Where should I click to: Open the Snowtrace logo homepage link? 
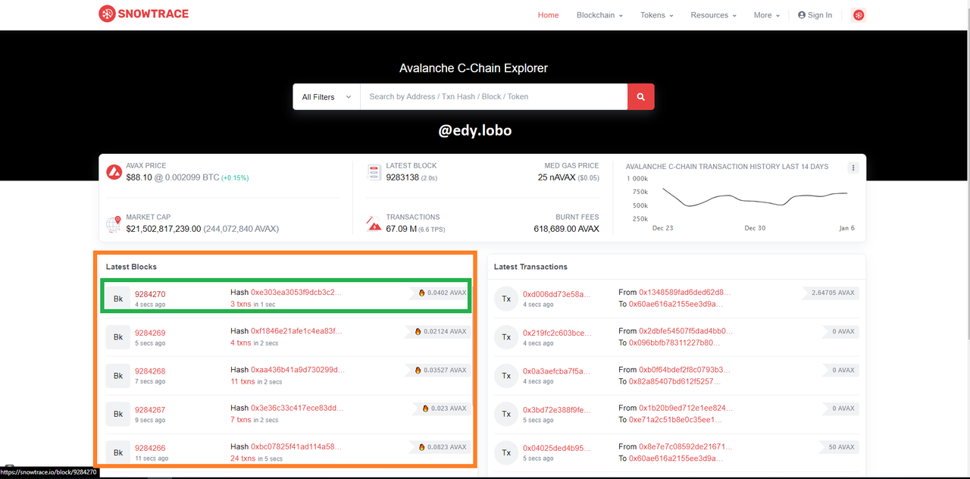pos(143,14)
